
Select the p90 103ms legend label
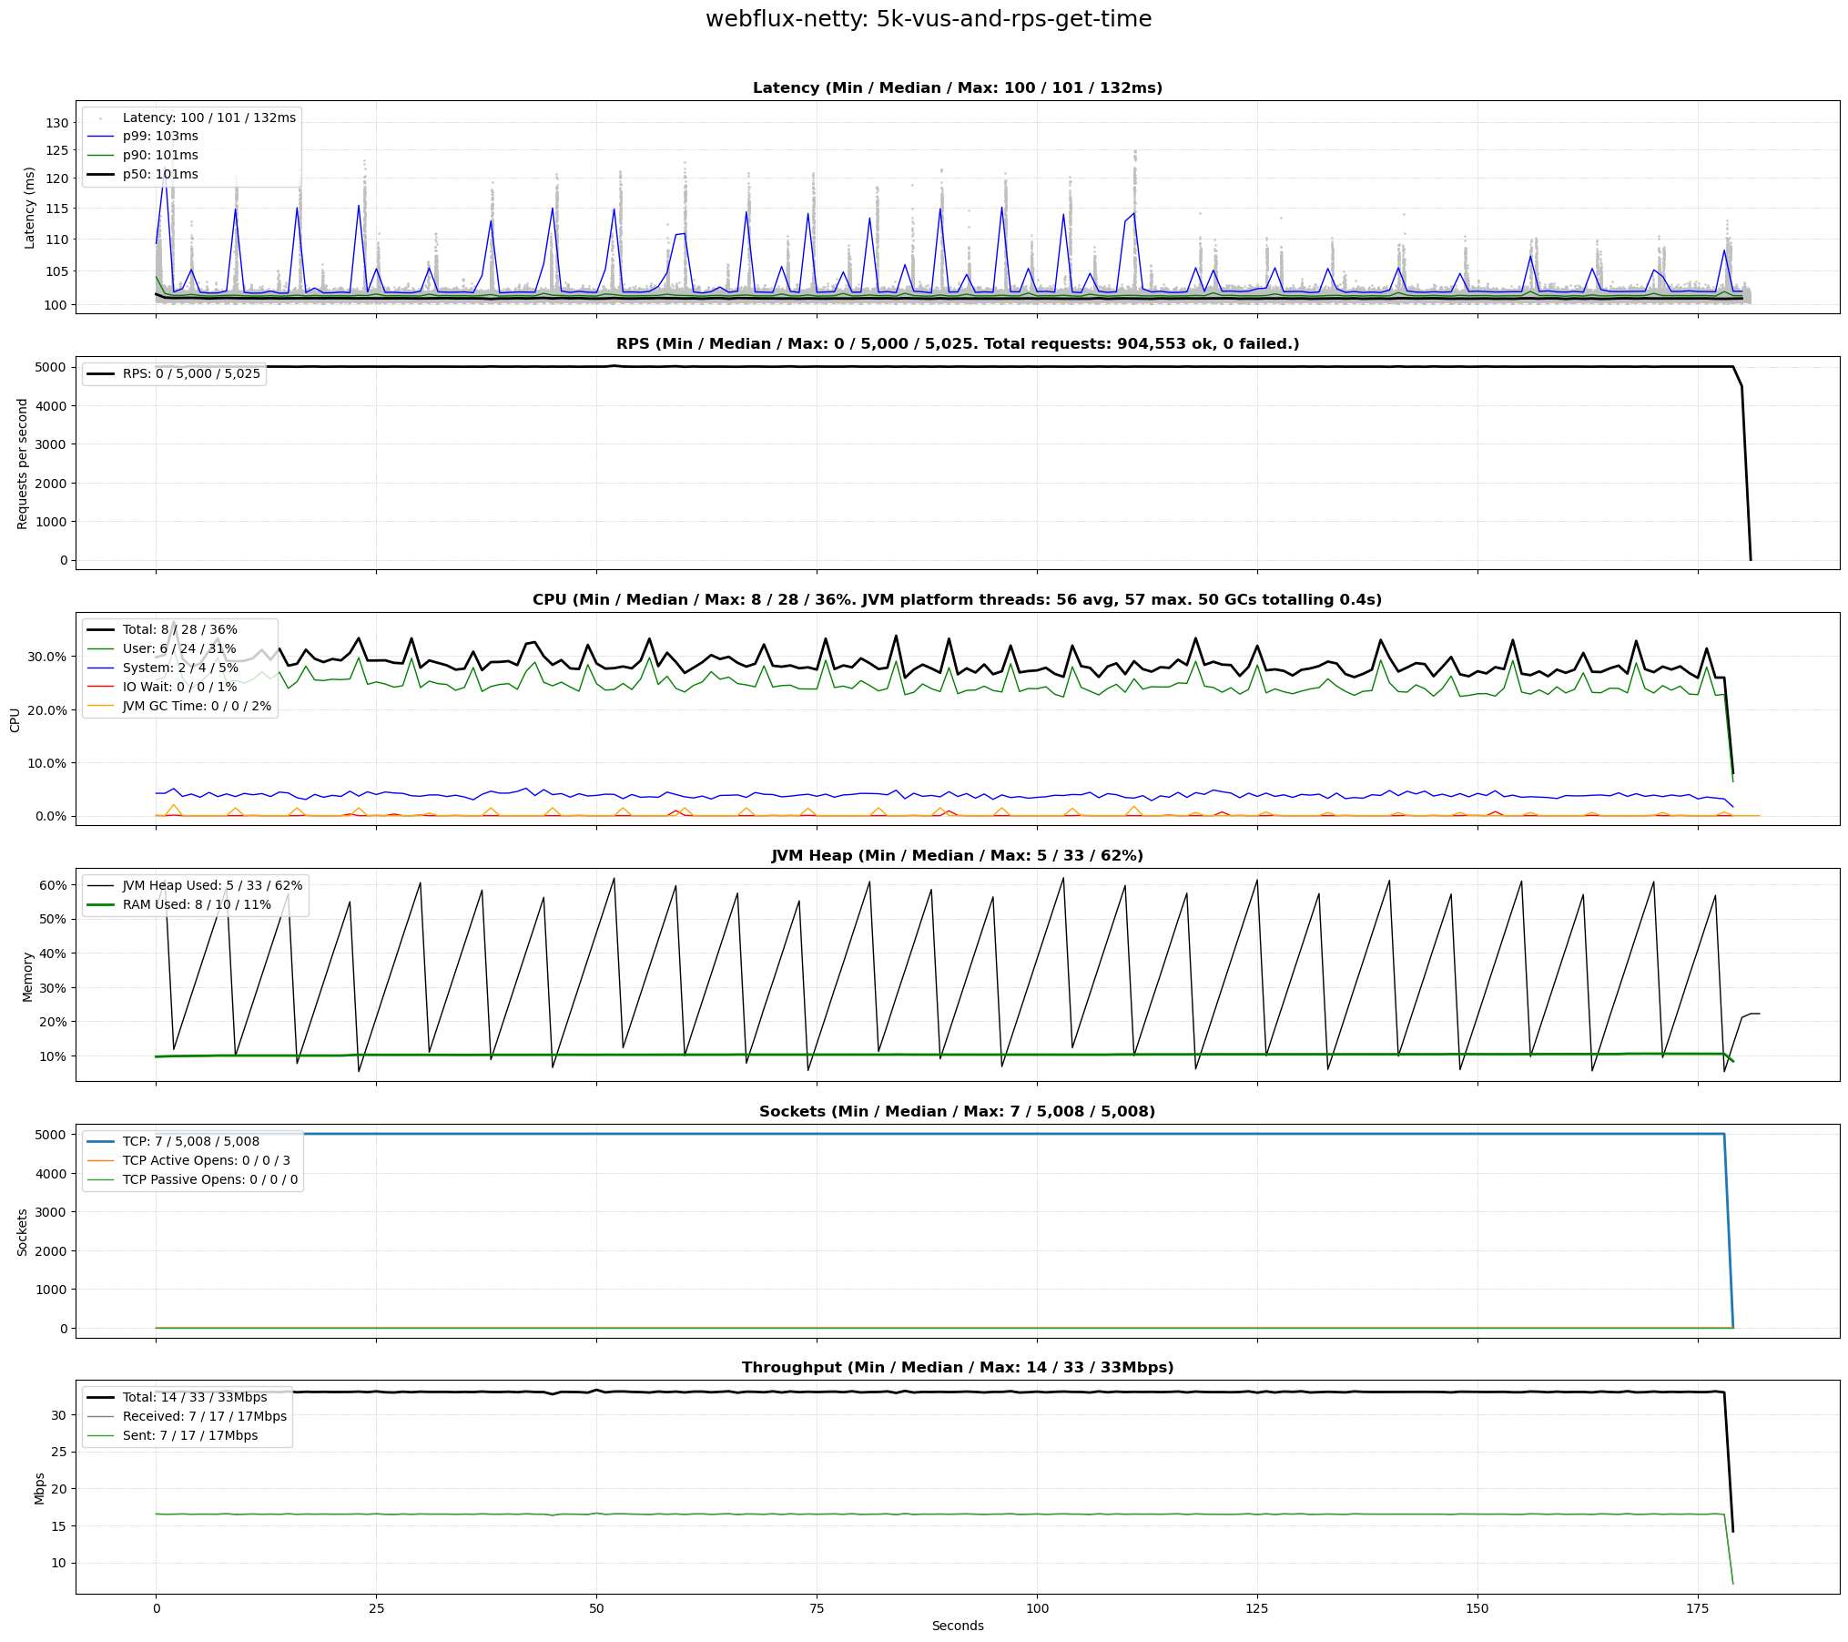160,156
